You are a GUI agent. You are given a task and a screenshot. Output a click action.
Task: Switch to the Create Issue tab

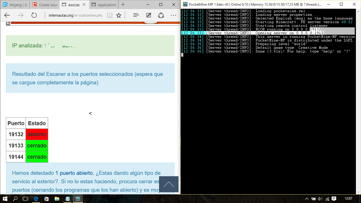45,5
